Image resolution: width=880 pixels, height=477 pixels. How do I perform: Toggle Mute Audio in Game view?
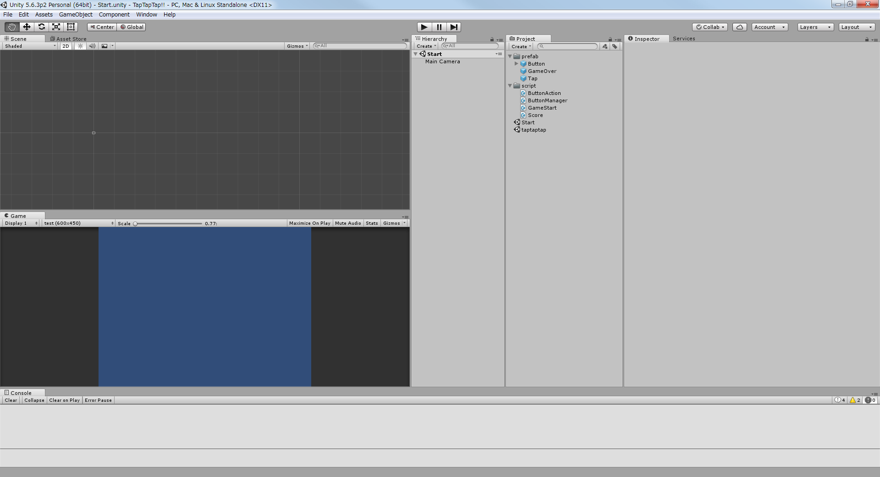(x=348, y=223)
